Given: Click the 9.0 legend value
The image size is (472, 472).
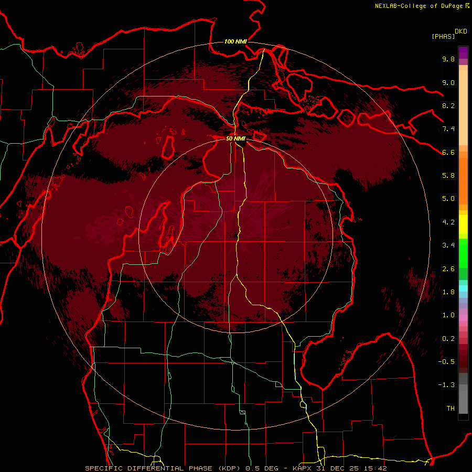Looking at the screenshot, I should pyautogui.click(x=448, y=82).
